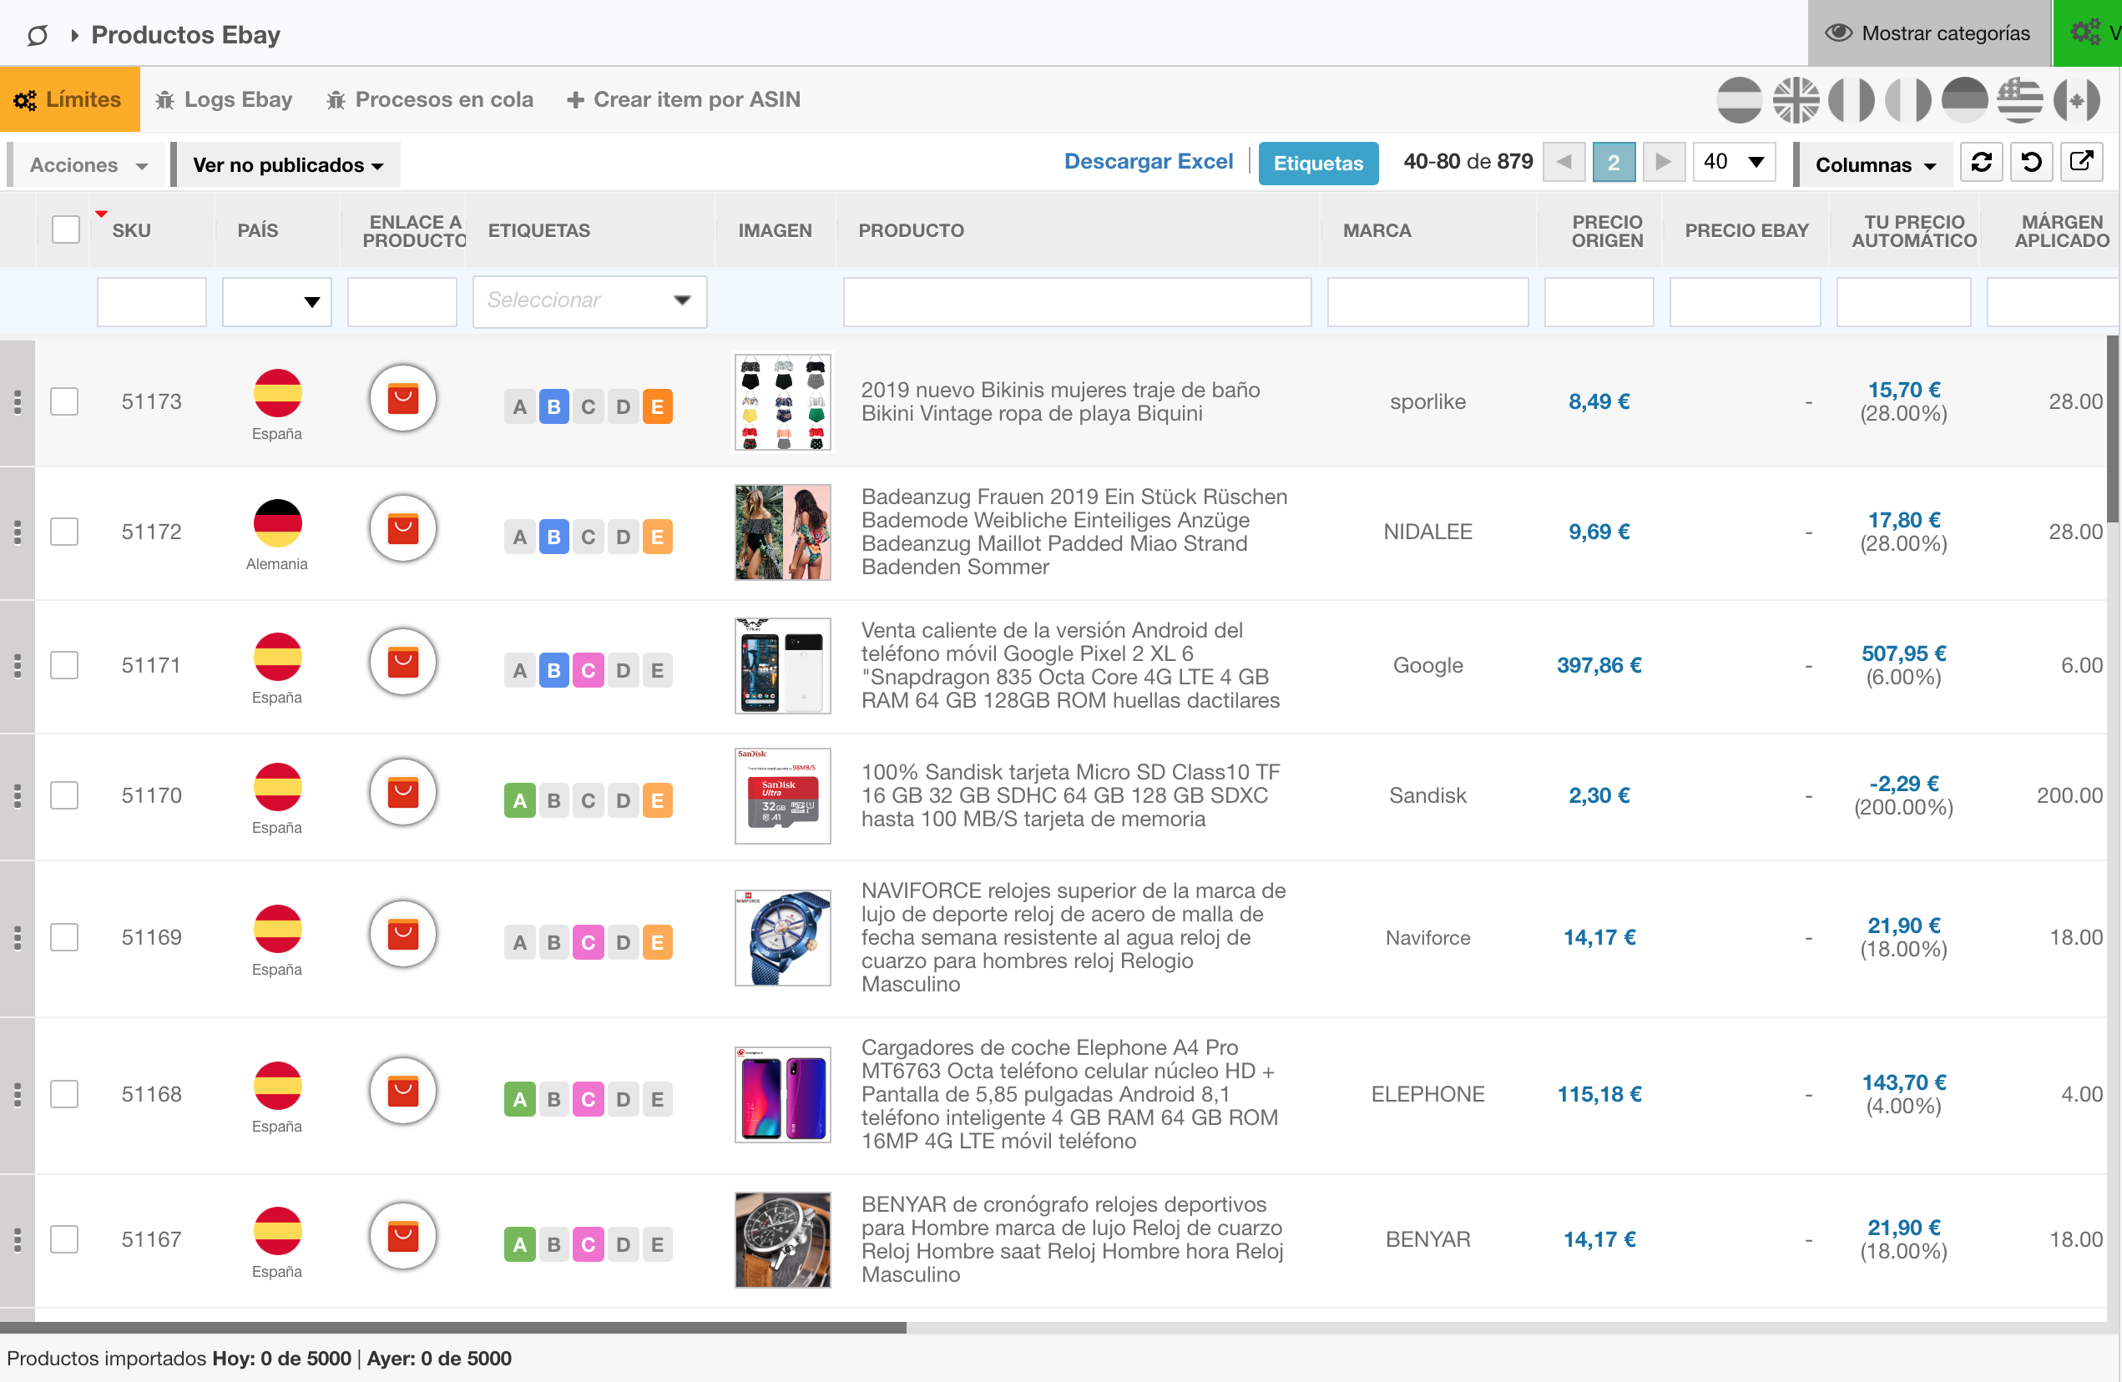Sort by the SKU column header
2122x1382 pixels.
coord(131,230)
